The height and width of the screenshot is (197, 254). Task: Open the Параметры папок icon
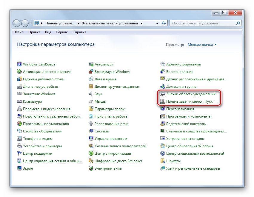point(91,109)
